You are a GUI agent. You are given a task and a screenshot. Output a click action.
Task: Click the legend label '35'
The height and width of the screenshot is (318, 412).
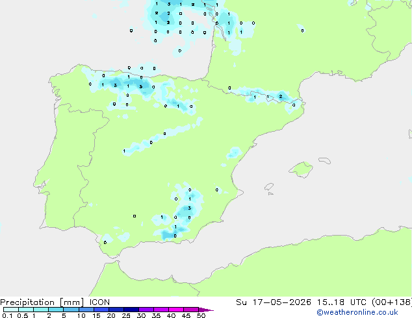[156, 315]
